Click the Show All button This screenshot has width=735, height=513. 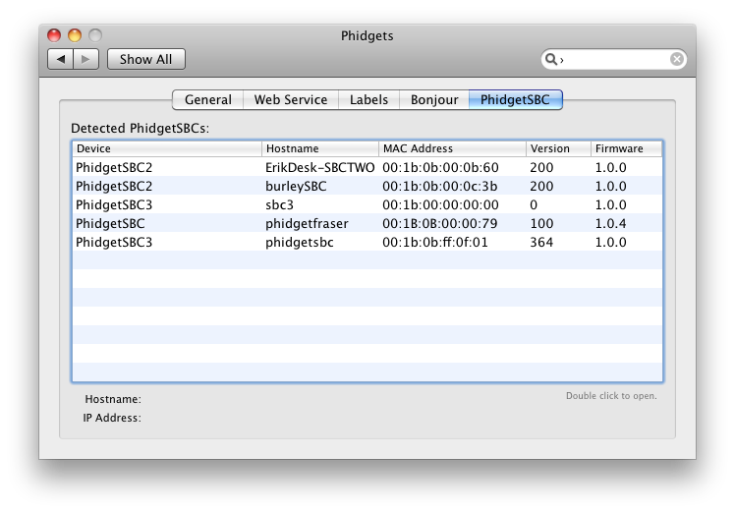(x=146, y=59)
